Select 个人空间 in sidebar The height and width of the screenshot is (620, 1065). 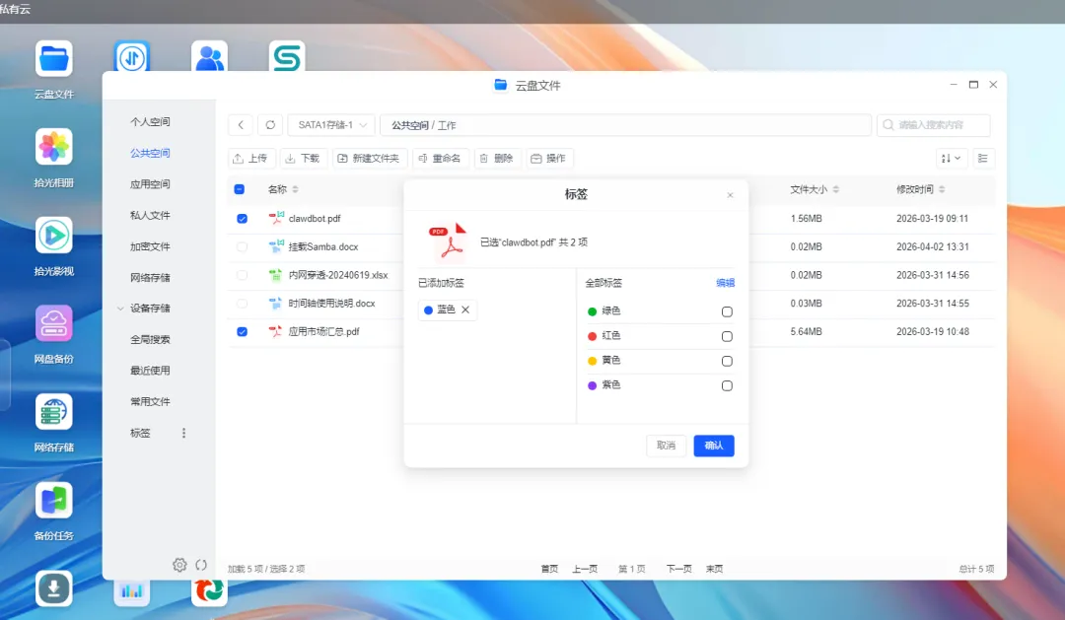tap(150, 121)
